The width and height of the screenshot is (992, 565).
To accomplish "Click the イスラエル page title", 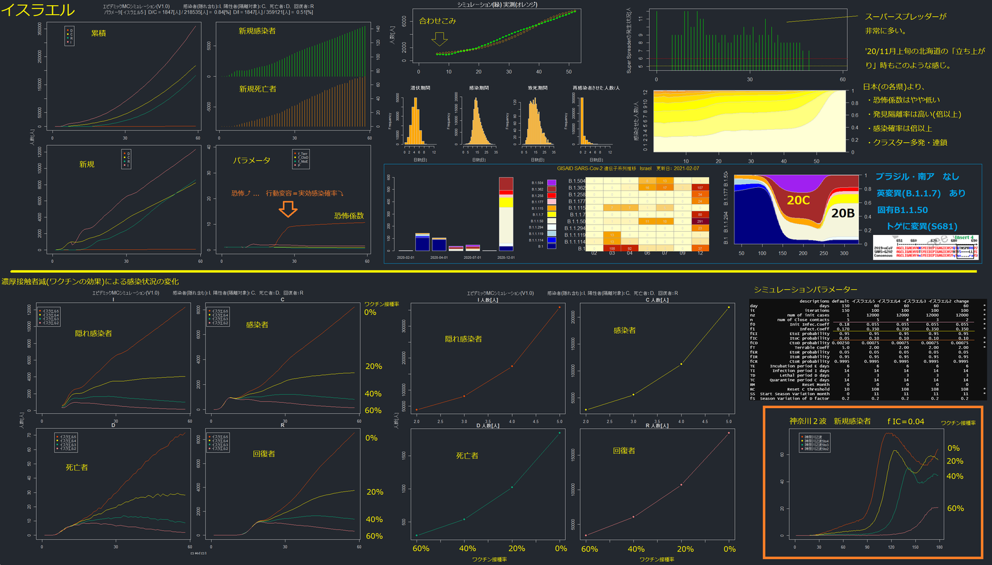I will tap(38, 10).
